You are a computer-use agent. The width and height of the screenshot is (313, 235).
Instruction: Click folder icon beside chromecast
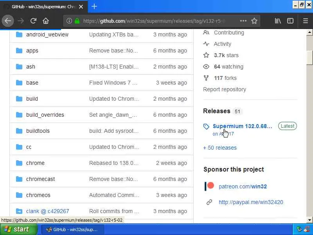[x=19, y=179]
